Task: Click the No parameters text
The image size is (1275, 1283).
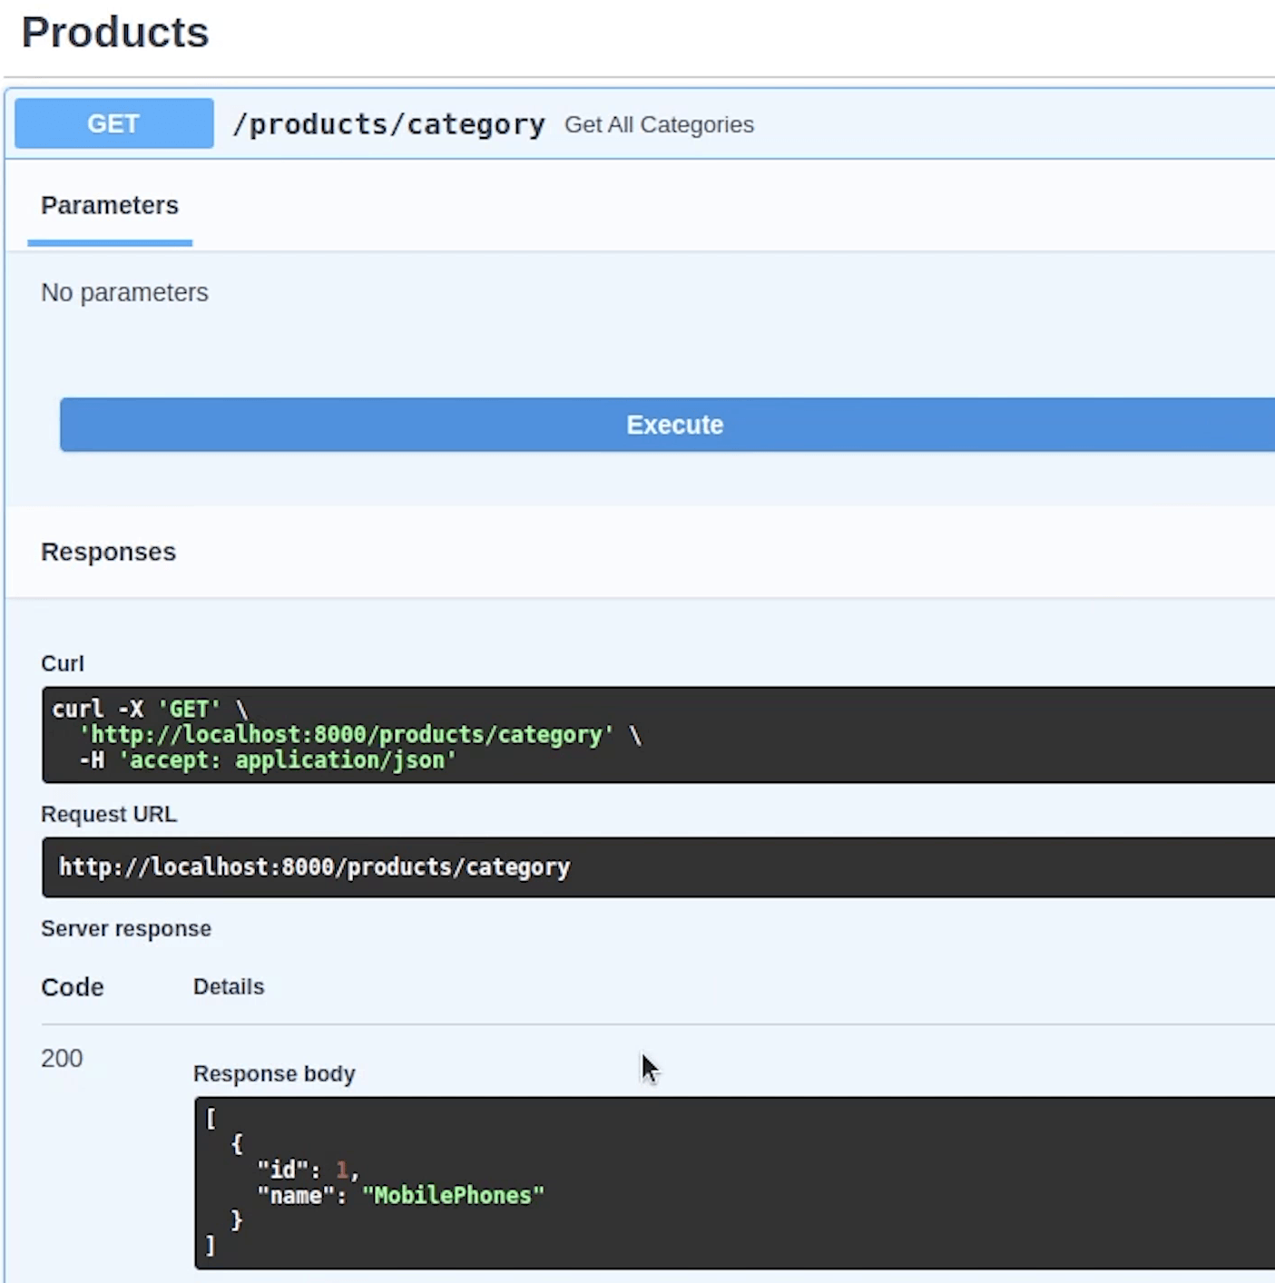Action: pos(124,293)
